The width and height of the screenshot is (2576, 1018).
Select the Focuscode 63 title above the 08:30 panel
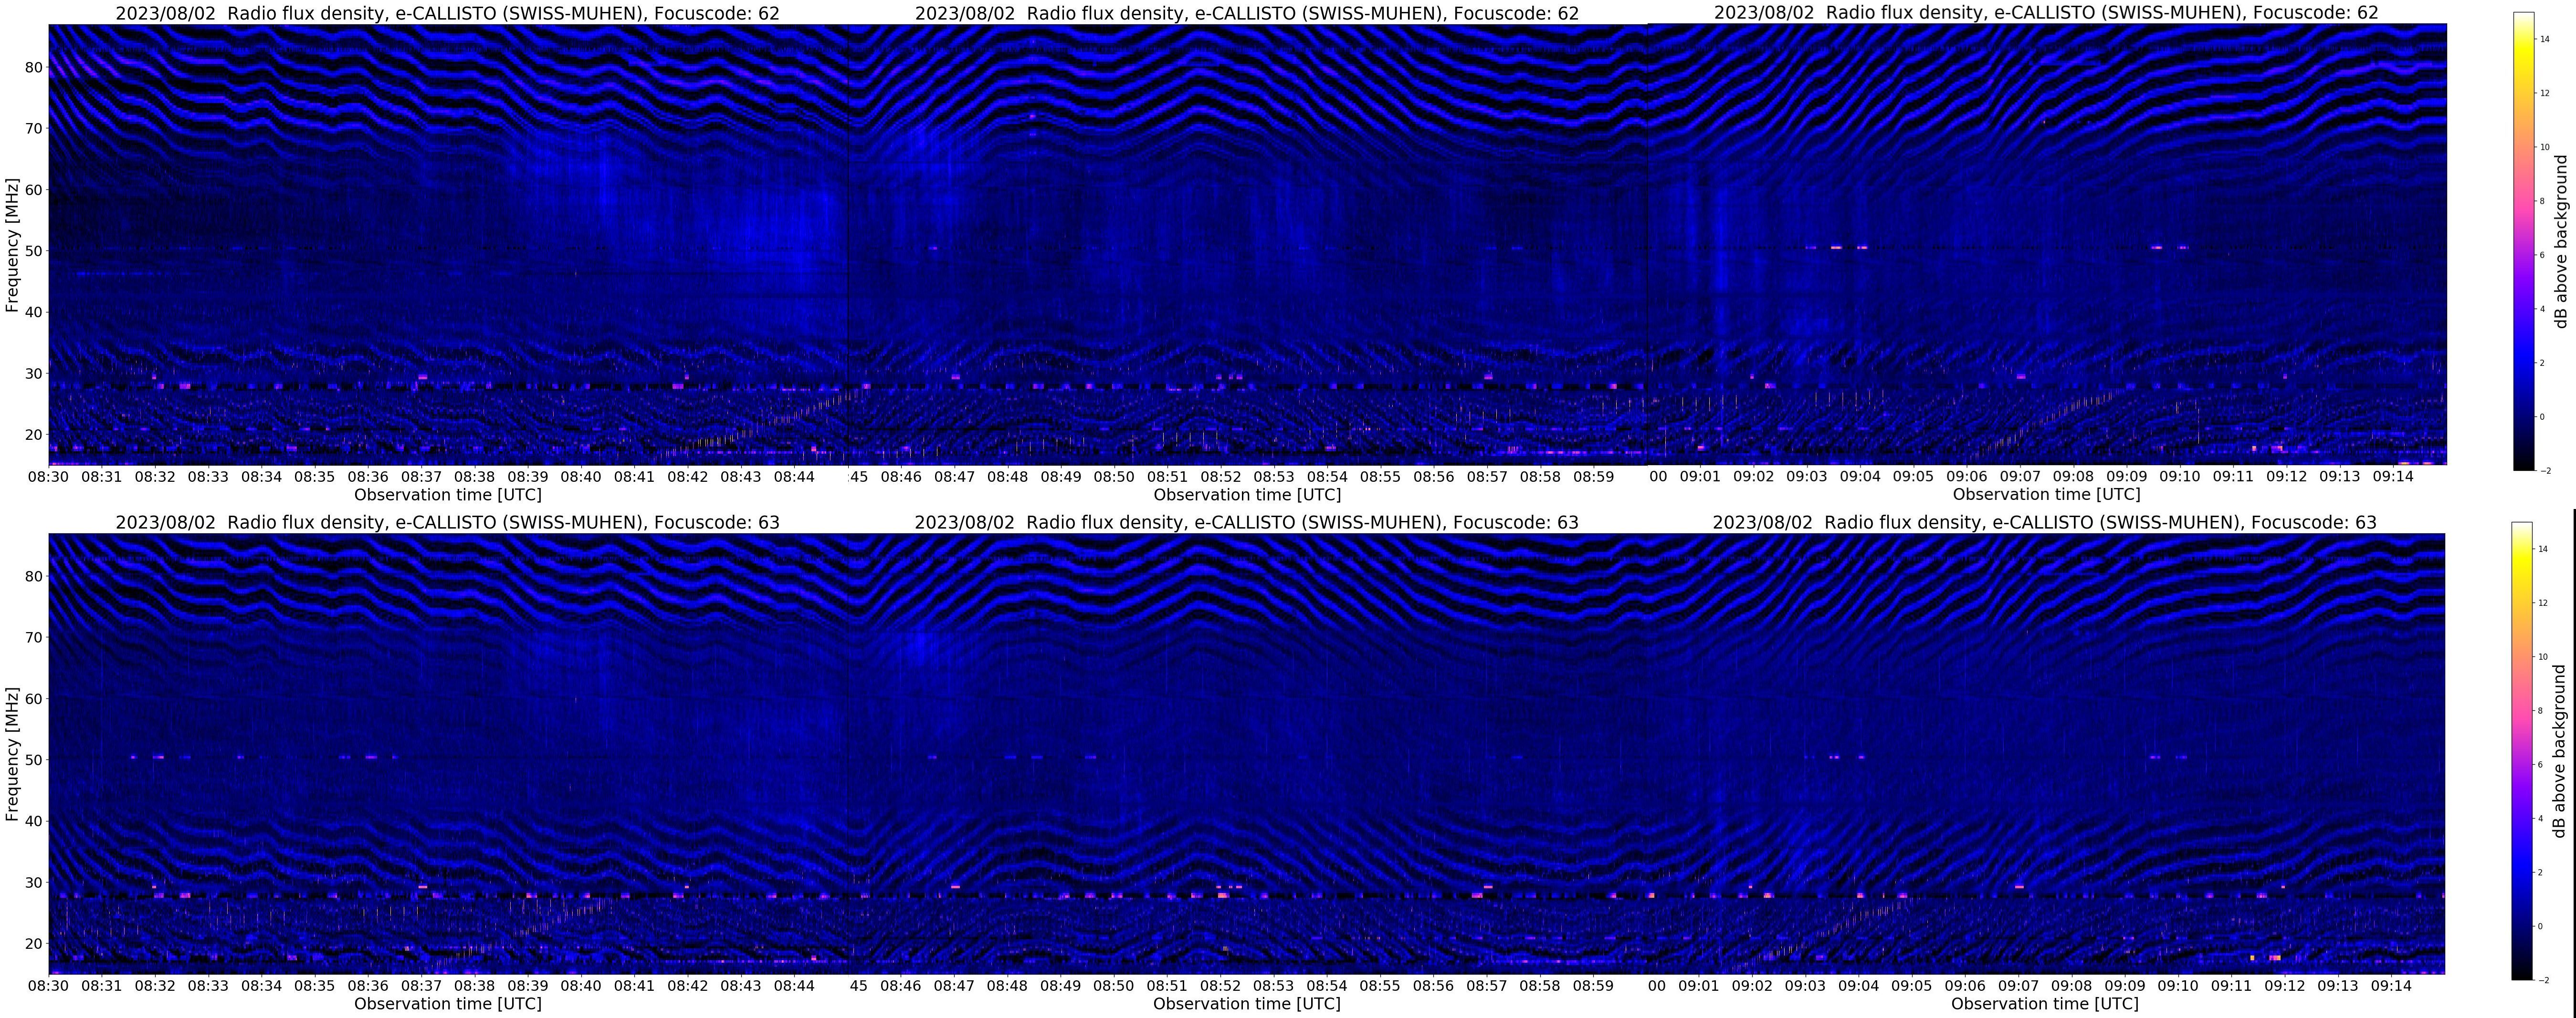click(447, 522)
